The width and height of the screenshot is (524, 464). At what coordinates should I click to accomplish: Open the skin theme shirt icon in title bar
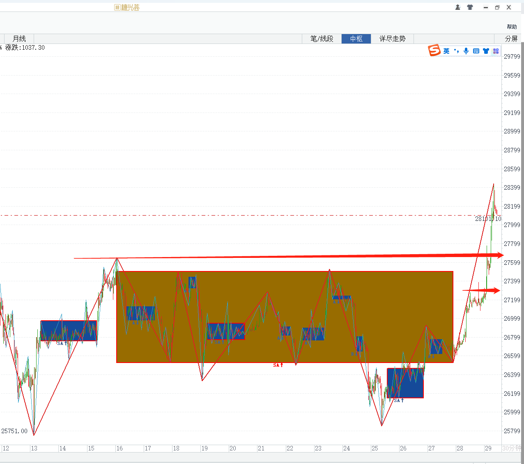click(x=470, y=7)
